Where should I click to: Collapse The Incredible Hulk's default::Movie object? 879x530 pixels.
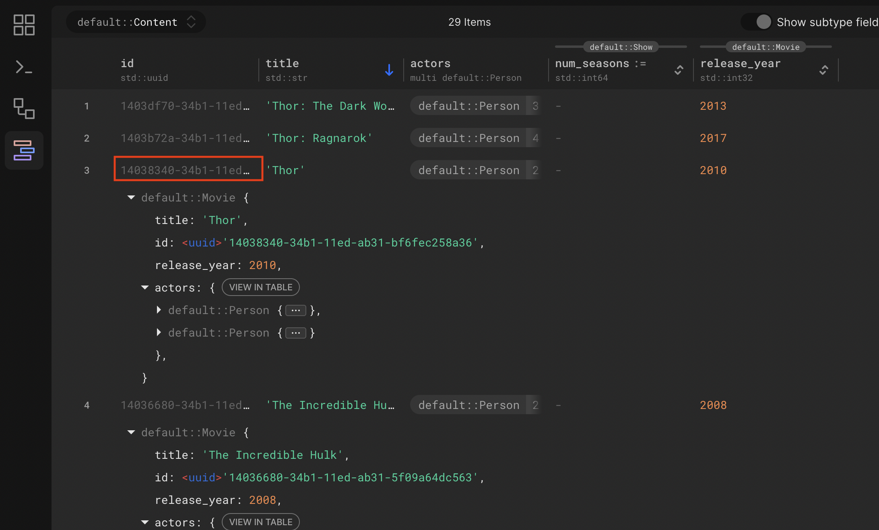point(131,432)
